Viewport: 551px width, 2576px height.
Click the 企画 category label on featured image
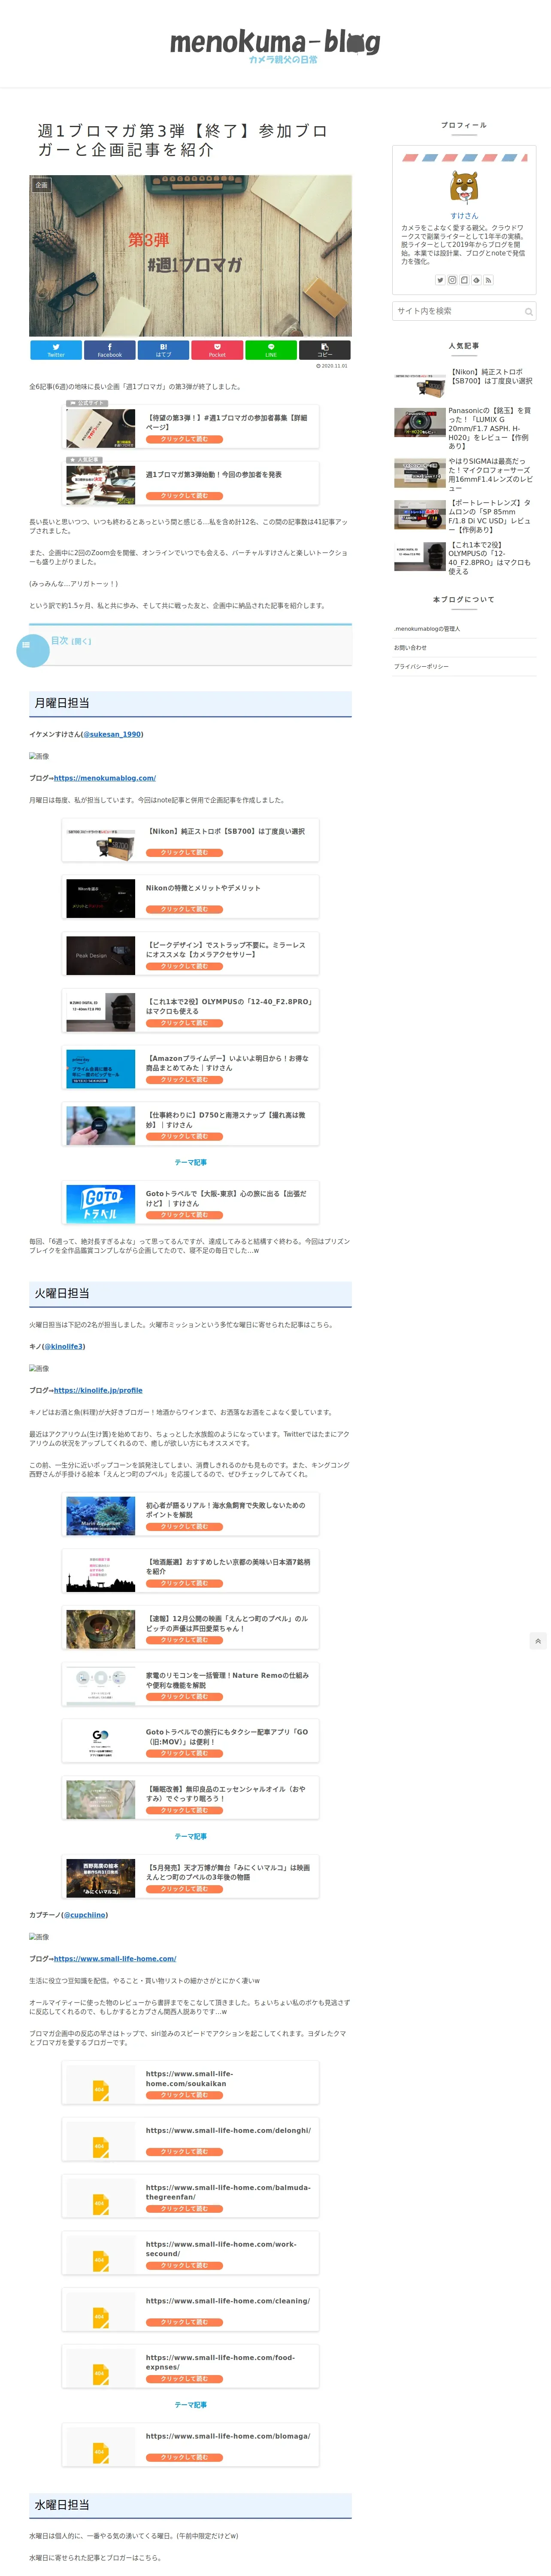[x=41, y=185]
